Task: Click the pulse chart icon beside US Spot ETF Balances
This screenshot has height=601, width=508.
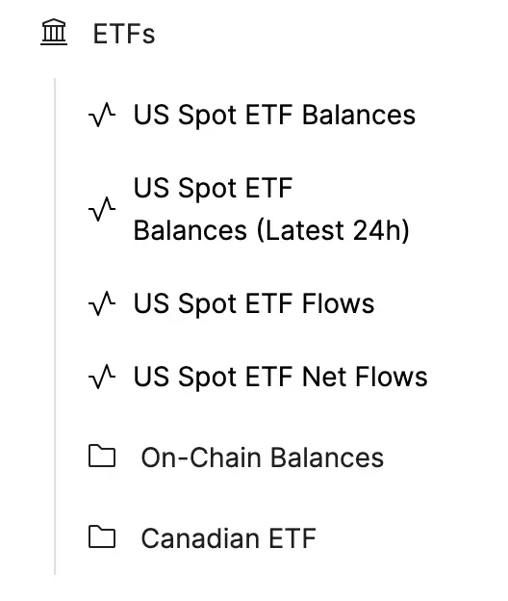Action: 102,115
